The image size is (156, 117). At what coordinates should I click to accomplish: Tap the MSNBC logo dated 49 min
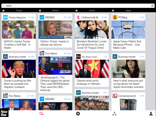(x=42, y=99)
